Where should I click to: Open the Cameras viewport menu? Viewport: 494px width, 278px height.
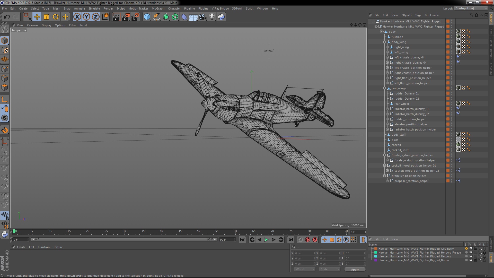pyautogui.click(x=32, y=25)
